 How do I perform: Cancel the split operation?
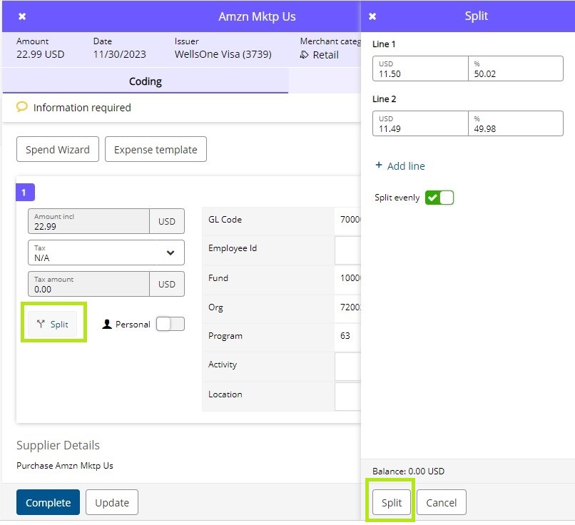pyautogui.click(x=441, y=502)
